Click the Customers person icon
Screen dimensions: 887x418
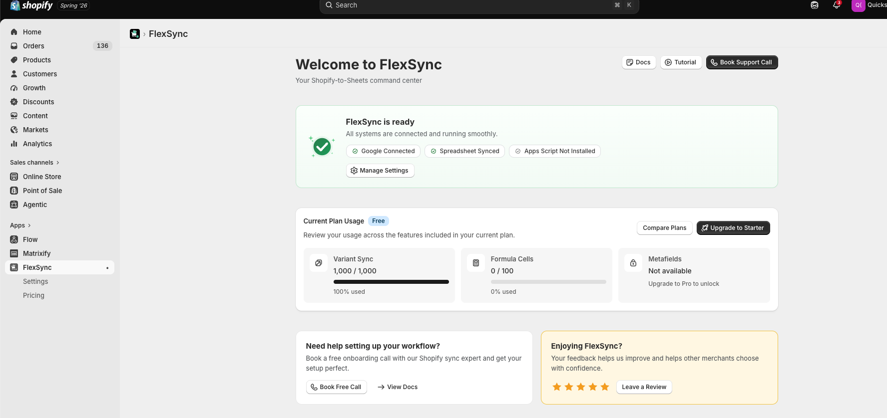click(14, 74)
